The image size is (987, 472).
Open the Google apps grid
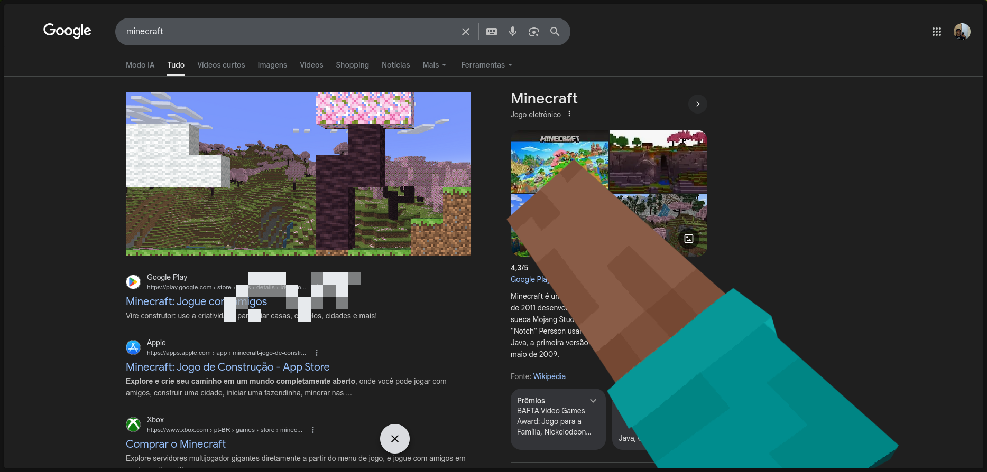point(937,32)
